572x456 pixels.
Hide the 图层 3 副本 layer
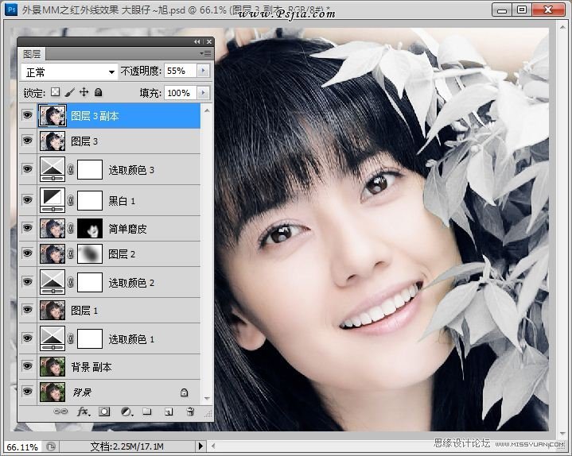tap(27, 116)
